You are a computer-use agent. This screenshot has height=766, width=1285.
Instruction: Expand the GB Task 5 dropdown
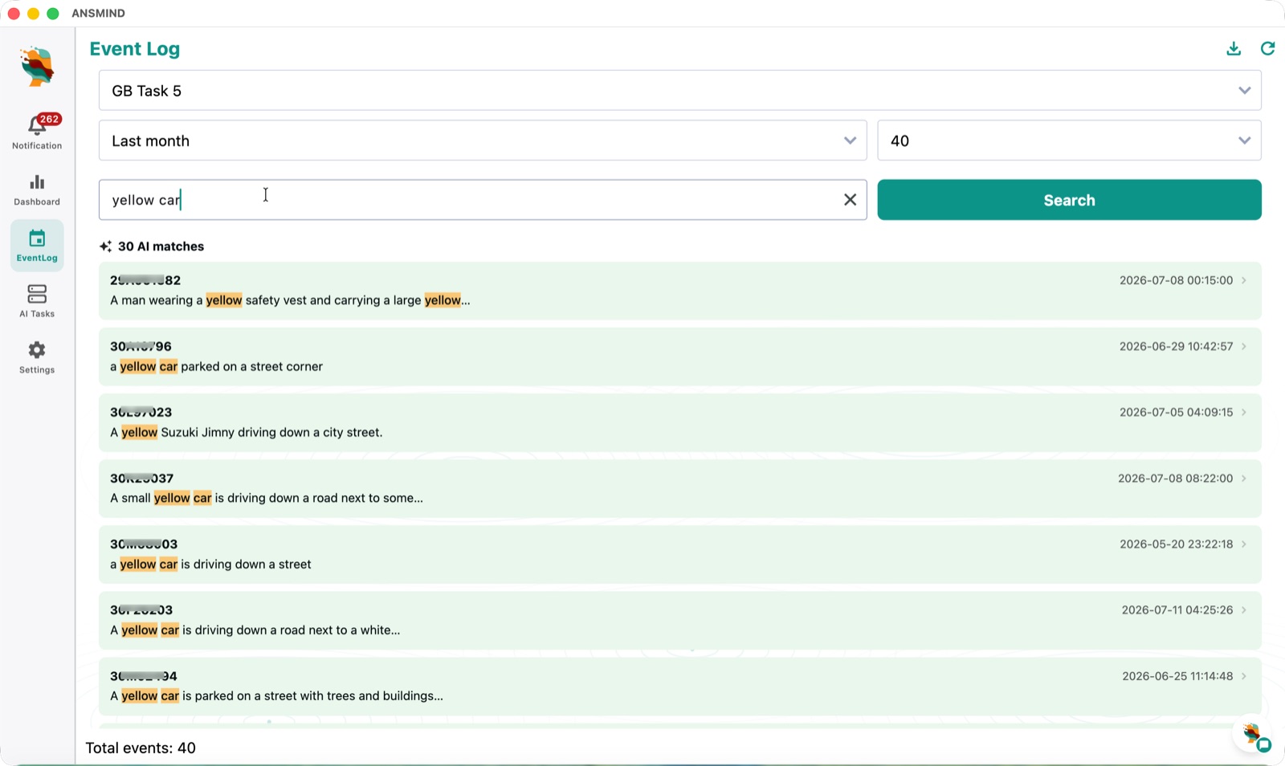[679, 90]
